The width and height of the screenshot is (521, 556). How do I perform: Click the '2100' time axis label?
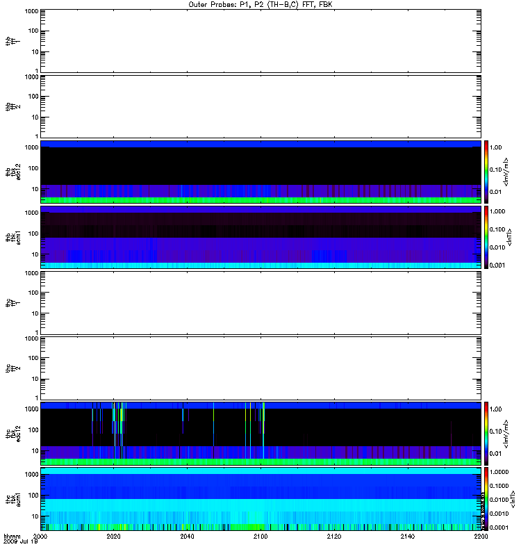click(x=260, y=536)
